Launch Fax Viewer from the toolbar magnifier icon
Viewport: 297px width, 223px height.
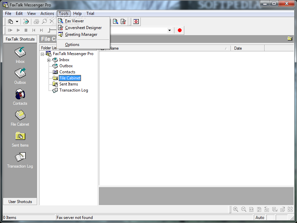115,21
